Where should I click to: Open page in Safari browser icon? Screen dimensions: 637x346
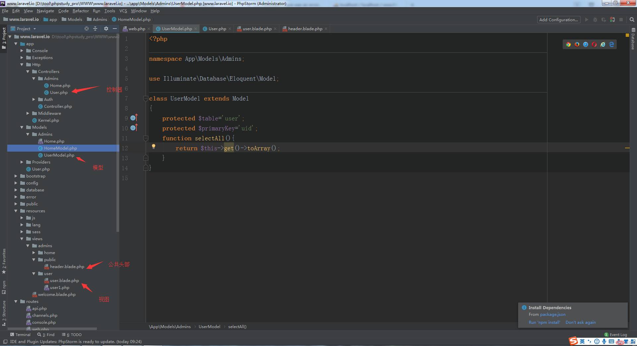(x=586, y=44)
